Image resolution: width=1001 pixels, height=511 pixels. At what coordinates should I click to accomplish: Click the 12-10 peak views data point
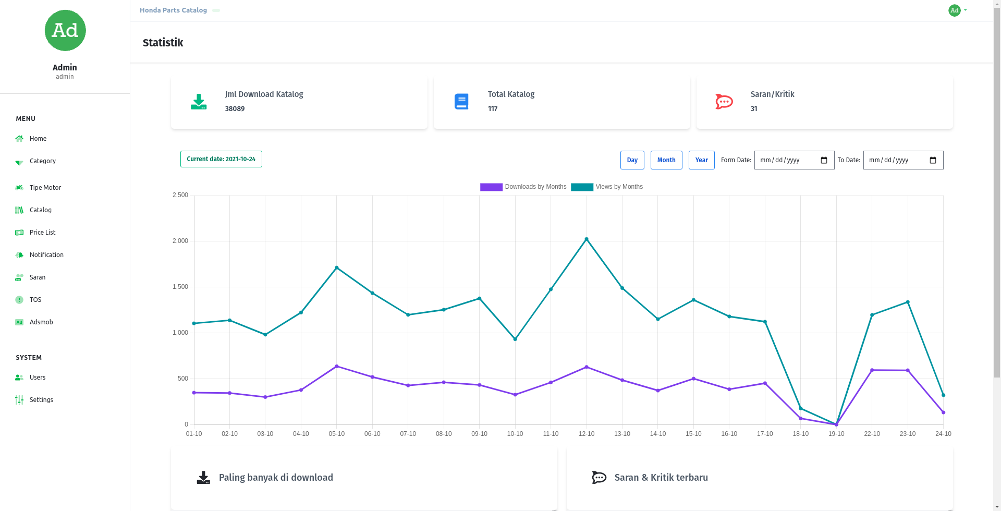[587, 239]
